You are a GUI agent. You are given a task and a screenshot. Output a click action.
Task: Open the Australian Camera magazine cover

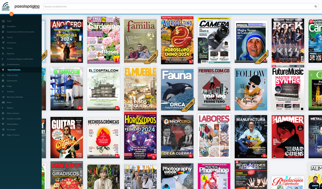[x=214, y=40]
